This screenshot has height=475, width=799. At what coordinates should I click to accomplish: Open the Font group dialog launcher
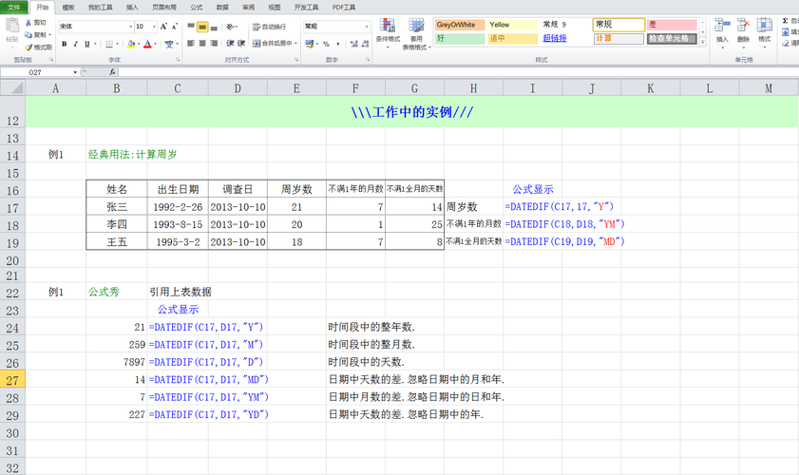(x=178, y=60)
